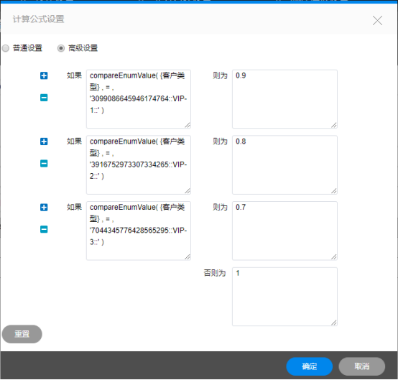The height and width of the screenshot is (380, 398).
Task: Focus the 则为 field containing 0.7
Action: pos(284,231)
